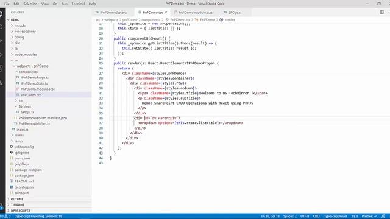The width and height of the screenshot is (390, 219).
Task: Expand the .vscode folder
Action: pyautogui.click(x=20, y=26)
